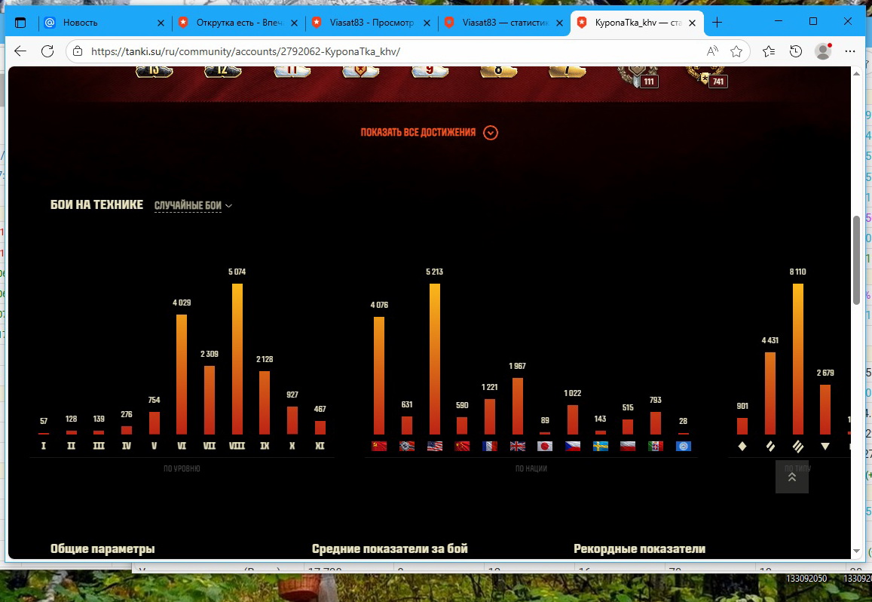Click the UK flag nation icon
This screenshot has width=872, height=602.
tap(517, 446)
